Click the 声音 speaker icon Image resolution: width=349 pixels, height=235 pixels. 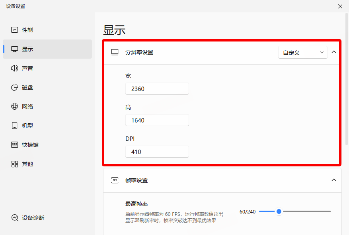click(15, 68)
